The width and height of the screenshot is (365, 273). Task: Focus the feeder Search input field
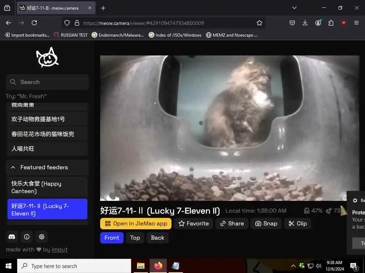(x=47, y=82)
